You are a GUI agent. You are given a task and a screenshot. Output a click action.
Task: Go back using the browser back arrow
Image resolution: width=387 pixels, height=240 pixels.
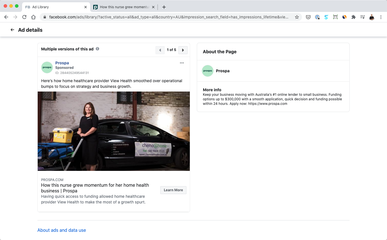pyautogui.click(x=6, y=17)
